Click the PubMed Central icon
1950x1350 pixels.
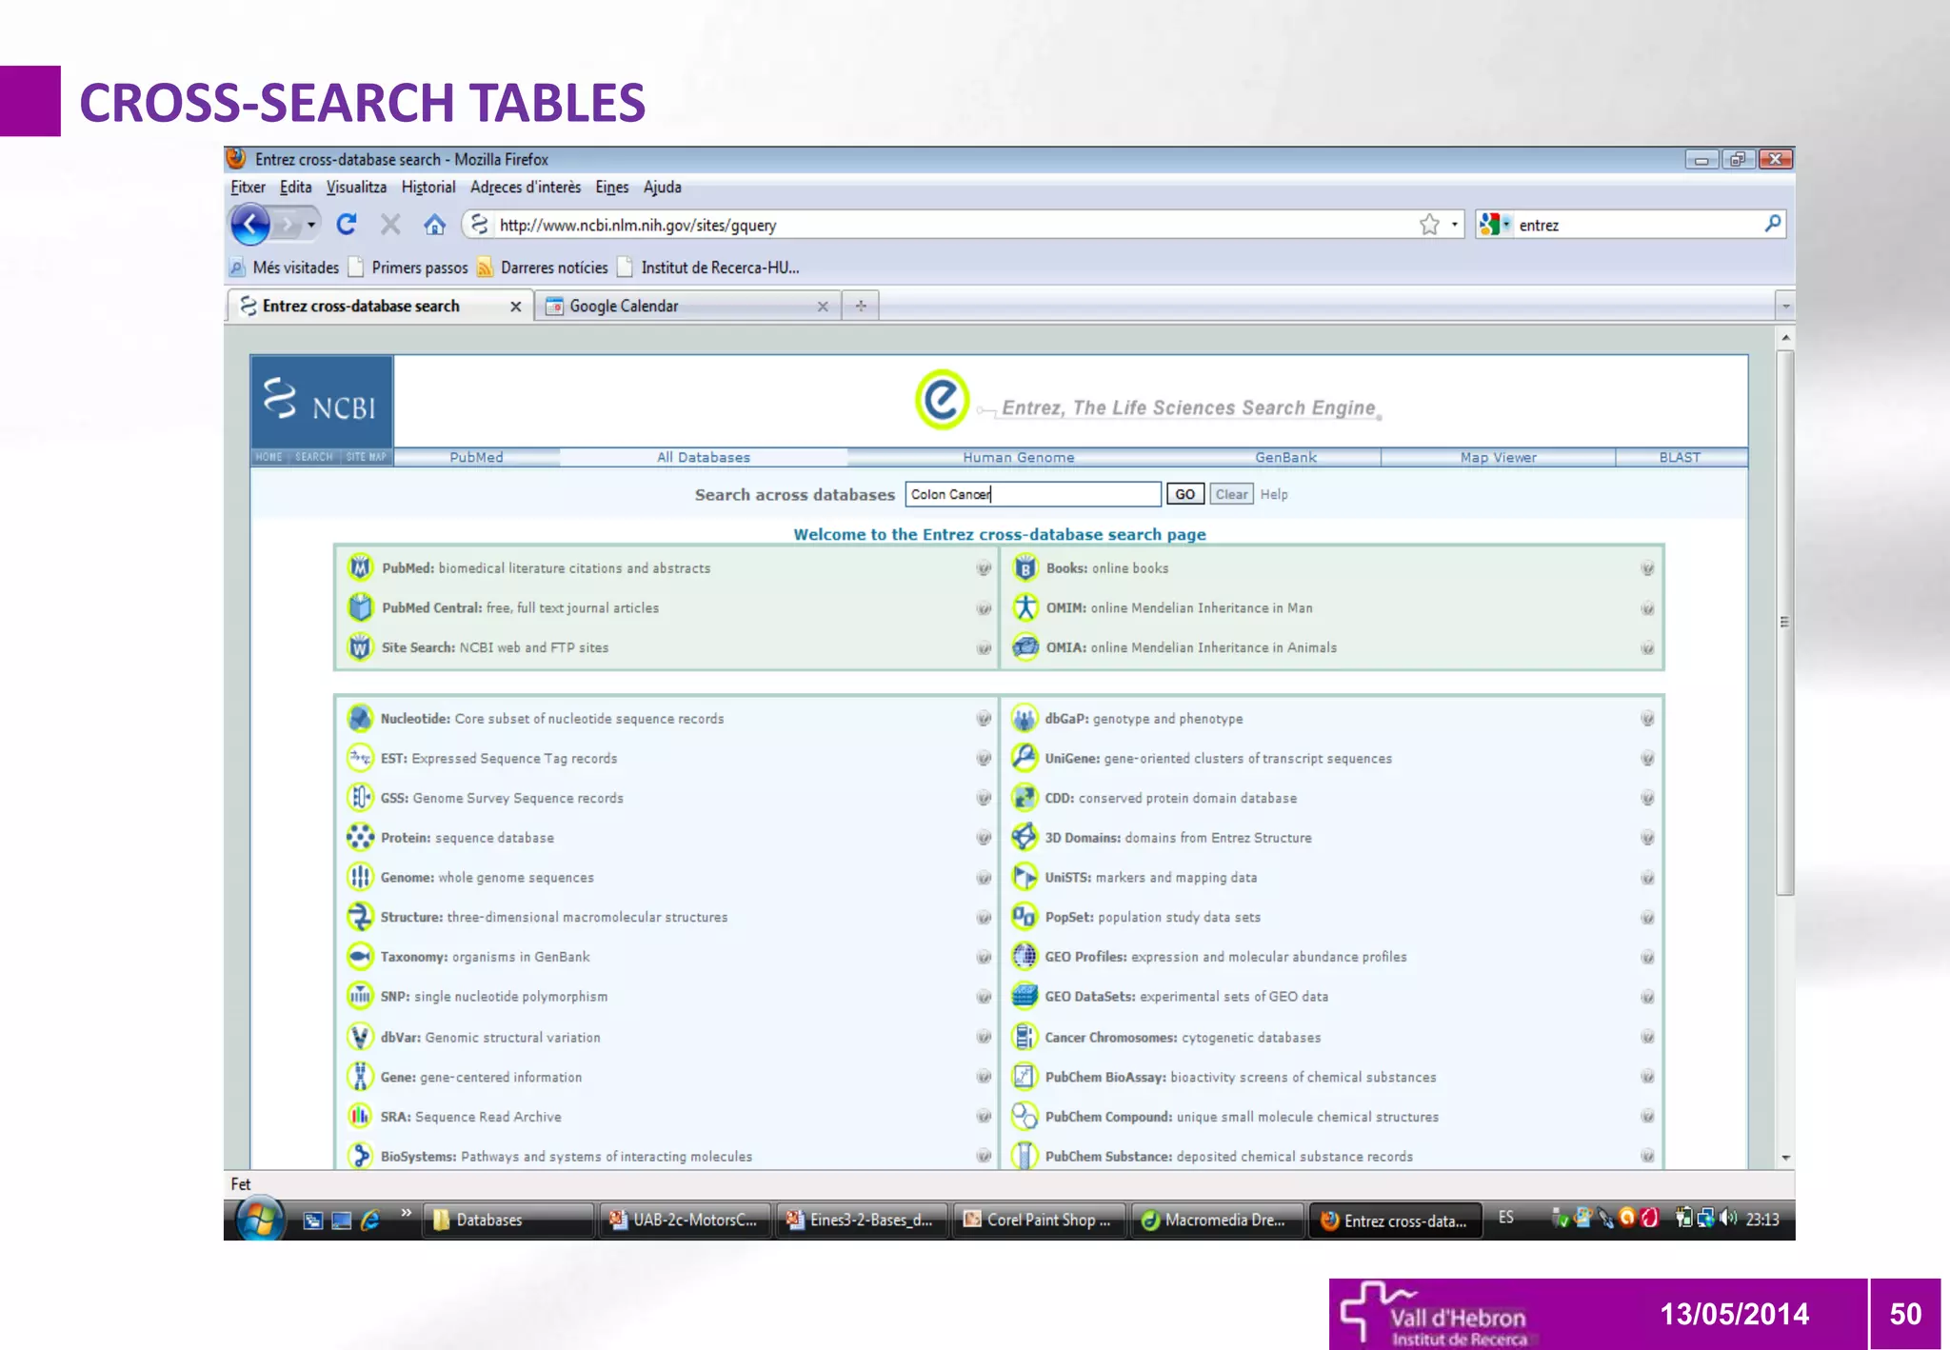pyautogui.click(x=359, y=607)
